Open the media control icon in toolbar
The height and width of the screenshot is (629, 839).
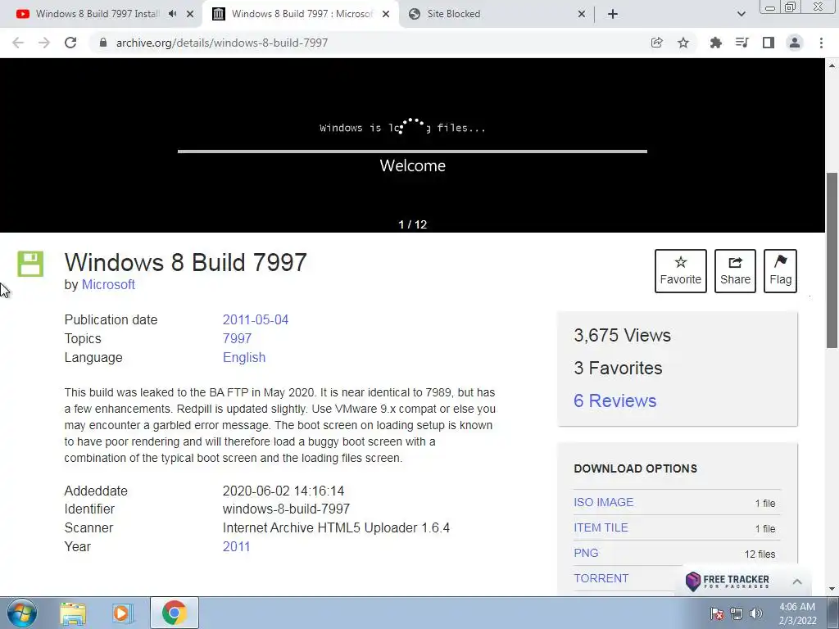tap(741, 43)
